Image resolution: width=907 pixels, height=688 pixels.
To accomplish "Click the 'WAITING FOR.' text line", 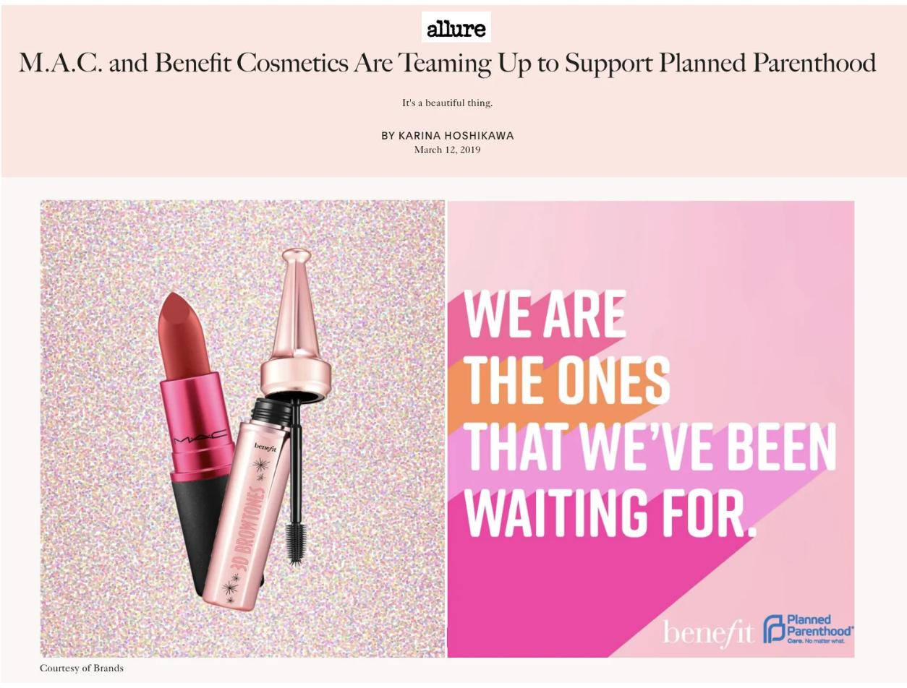I will click(x=609, y=514).
